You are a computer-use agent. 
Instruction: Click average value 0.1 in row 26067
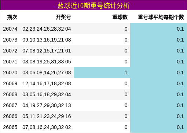[180, 105]
